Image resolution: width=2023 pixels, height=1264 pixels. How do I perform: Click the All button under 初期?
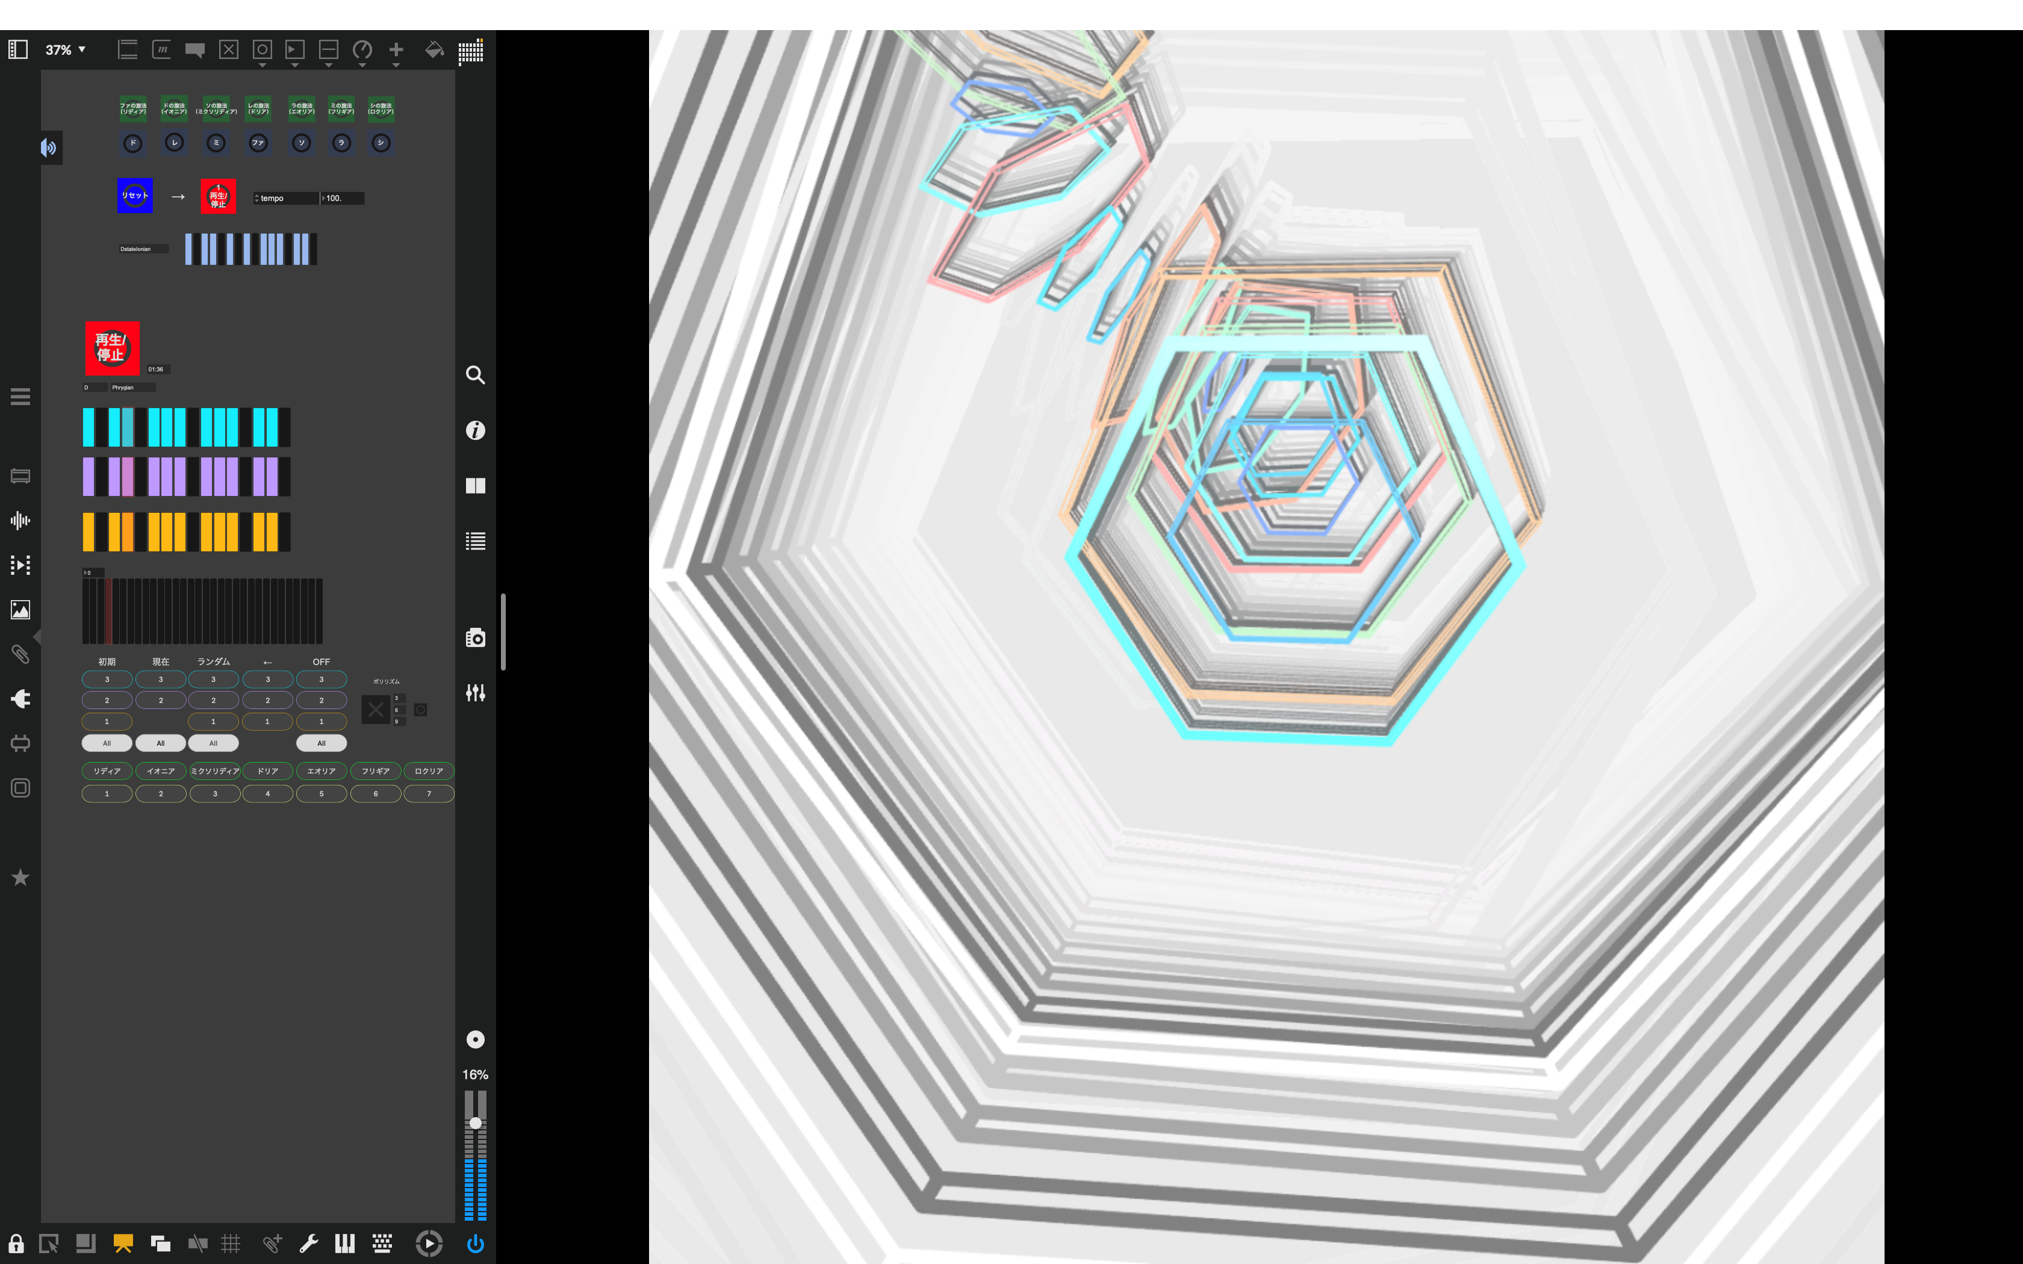point(107,743)
